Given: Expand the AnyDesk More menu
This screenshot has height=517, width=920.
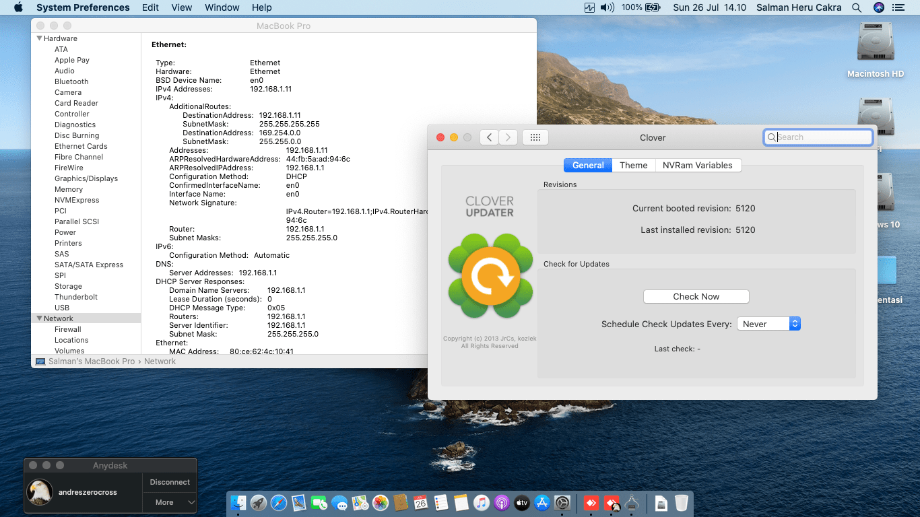Looking at the screenshot, I should [x=169, y=502].
